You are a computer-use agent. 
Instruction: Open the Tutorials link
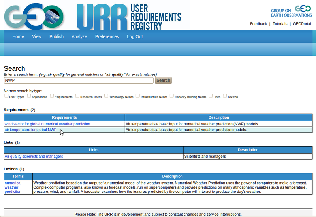point(280,24)
